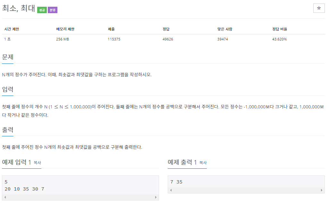Click the sample input line 20 10 35 30 7
The height and width of the screenshot is (204, 329).
pos(24,189)
